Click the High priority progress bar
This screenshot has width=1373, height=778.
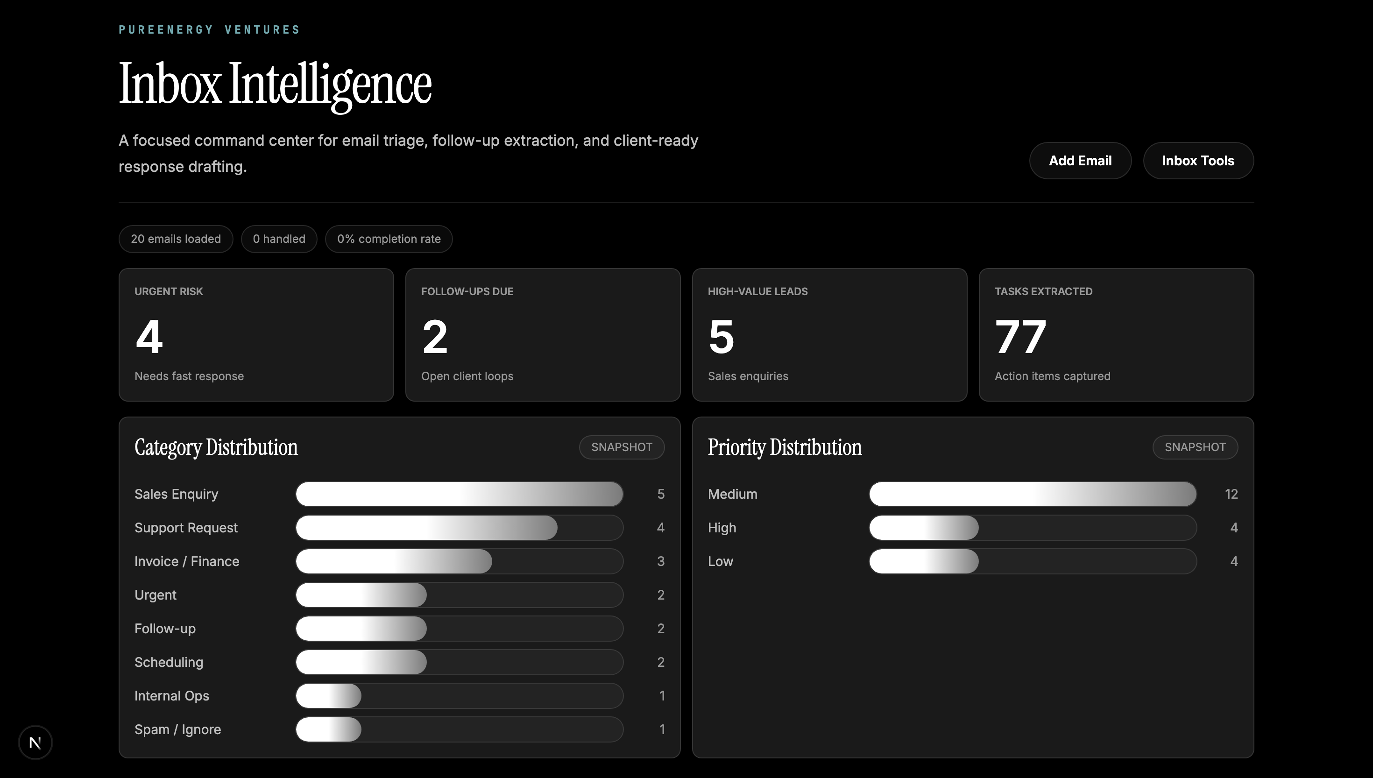[1033, 528]
